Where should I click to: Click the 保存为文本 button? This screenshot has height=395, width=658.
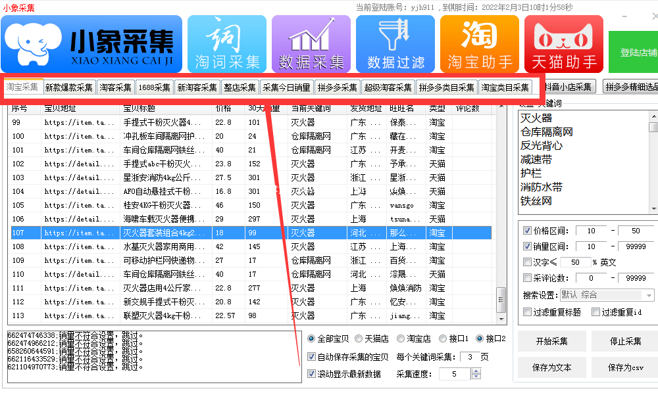pos(552,368)
